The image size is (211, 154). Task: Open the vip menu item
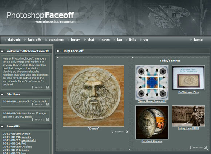146,40
